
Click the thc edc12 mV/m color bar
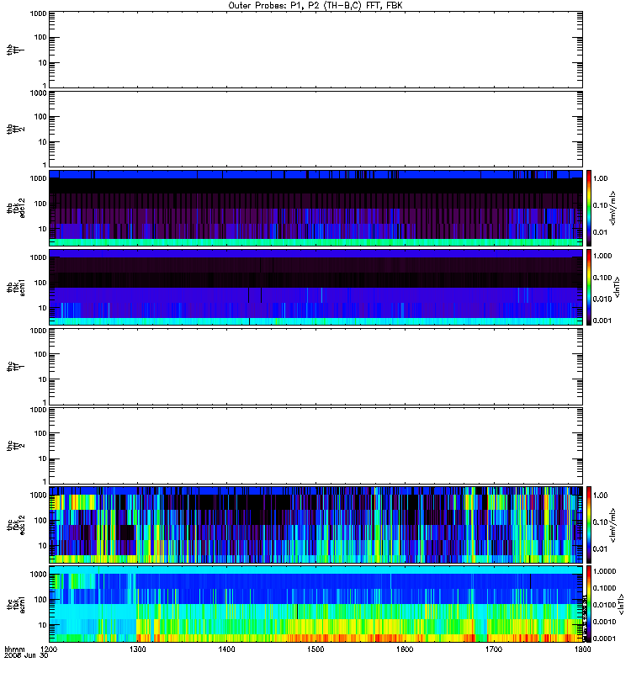(589, 525)
